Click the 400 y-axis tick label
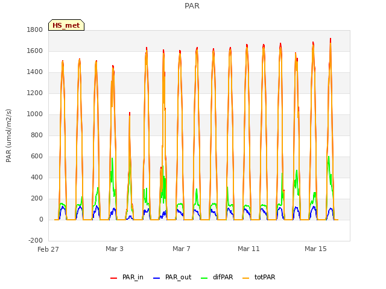 (x=37, y=177)
